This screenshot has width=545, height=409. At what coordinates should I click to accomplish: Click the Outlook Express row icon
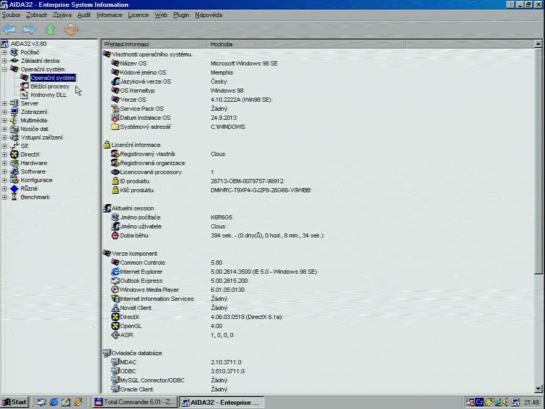tap(115, 281)
